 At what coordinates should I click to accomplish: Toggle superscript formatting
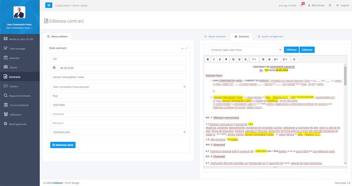pyautogui.click(x=239, y=59)
